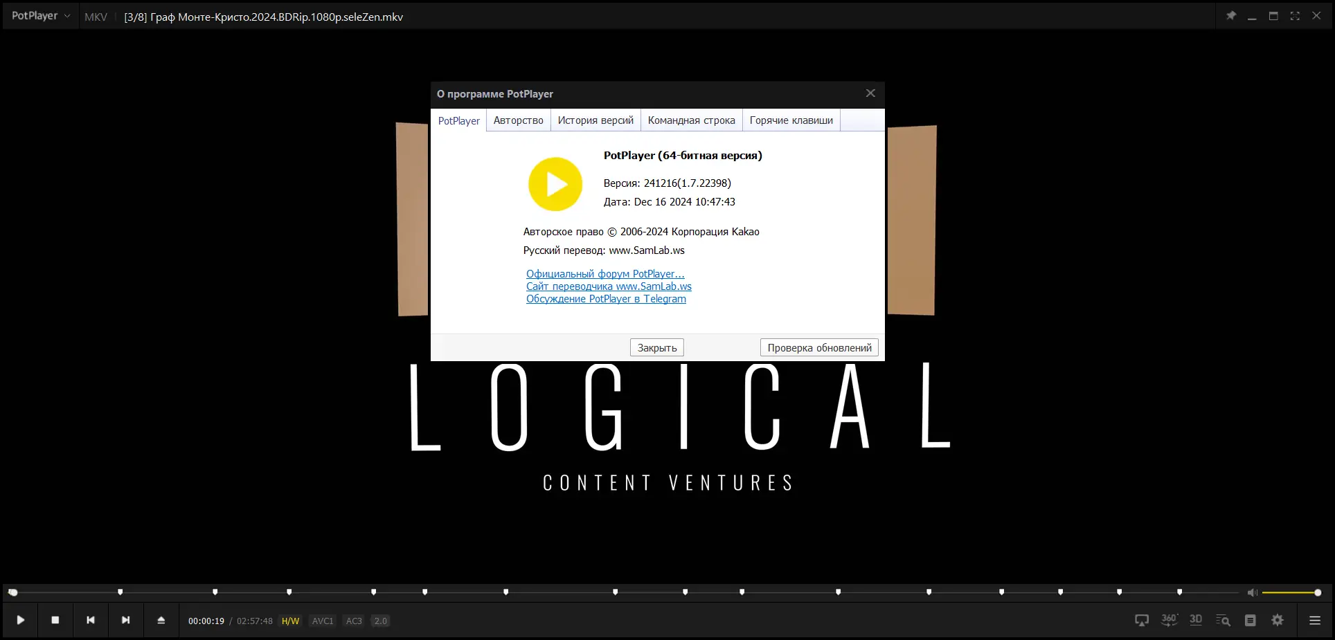
Task: Start playback with the Play button
Action: coord(21,621)
